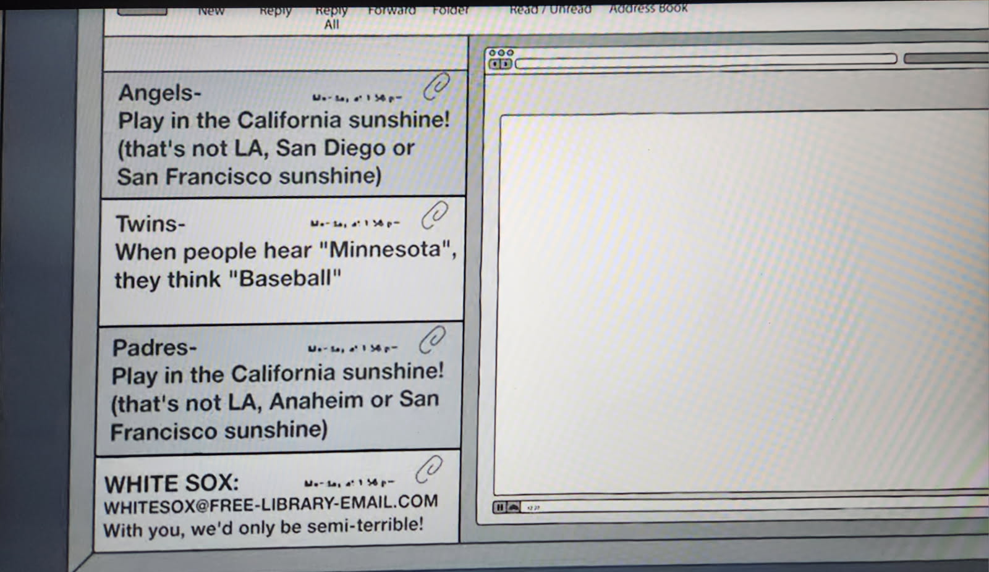Open the attachment paperclip on Angels email

click(x=436, y=86)
